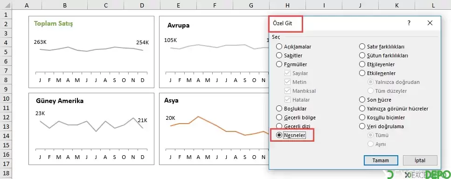Select Satır farklılıkları option

point(382,47)
